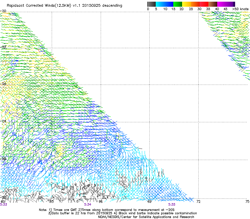The image size is (250, 219).
Task: Click the brown 35-40 knots legend segment
Action: tap(213, 4)
